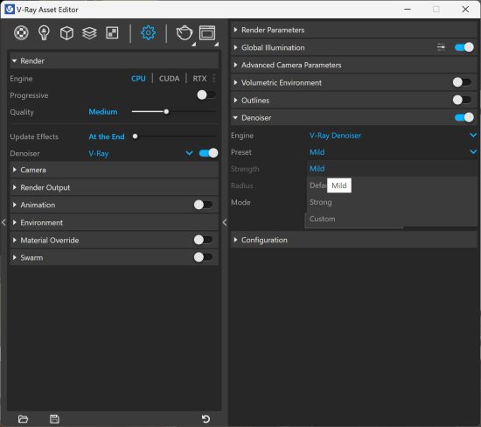Open the Lights category bulb icon
This screenshot has height=427, width=481.
(44, 33)
